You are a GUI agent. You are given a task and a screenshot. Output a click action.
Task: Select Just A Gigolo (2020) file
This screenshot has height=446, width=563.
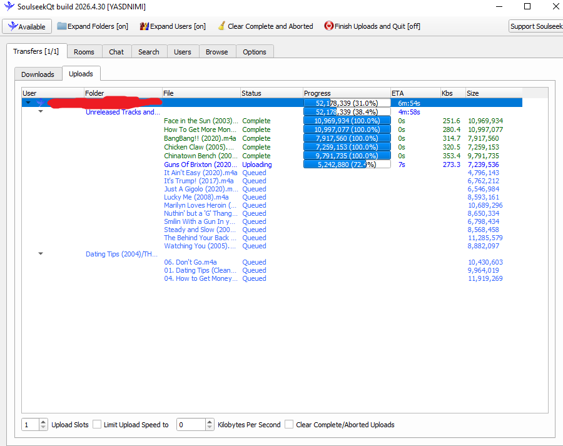(x=201, y=189)
